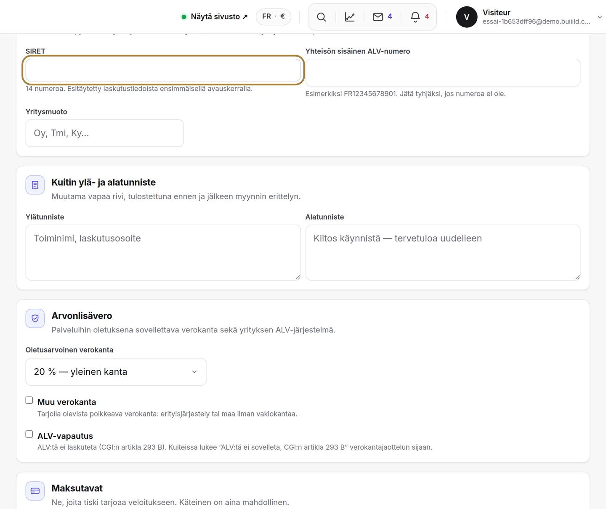606x509 pixels.
Task: Open the Oletusarvoinen verokanta dropdown
Action: pyautogui.click(x=116, y=372)
